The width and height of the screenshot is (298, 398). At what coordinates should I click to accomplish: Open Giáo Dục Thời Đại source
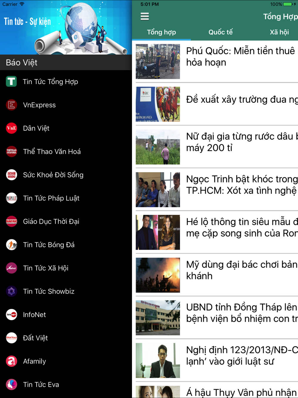click(x=66, y=221)
